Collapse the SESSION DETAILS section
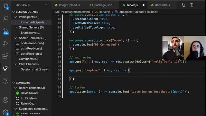The height and width of the screenshot is (116, 206). [14, 12]
